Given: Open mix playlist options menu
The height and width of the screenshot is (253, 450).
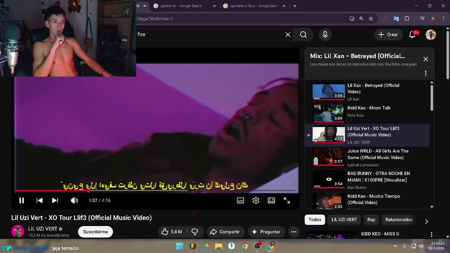Looking at the screenshot, I should point(426,73).
